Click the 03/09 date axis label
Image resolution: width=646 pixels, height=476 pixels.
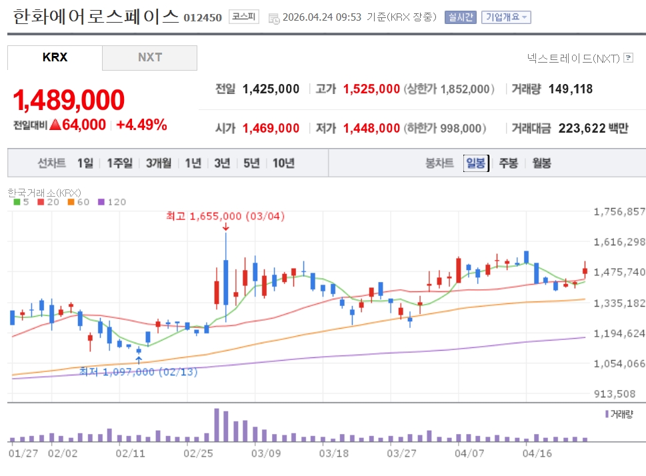266,453
